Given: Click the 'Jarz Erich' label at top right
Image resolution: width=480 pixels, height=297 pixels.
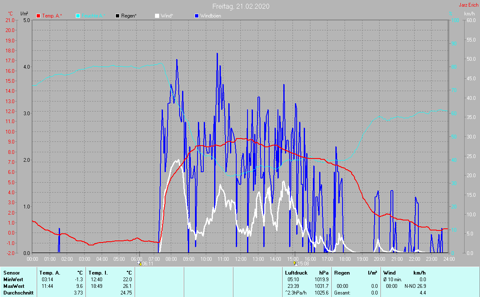Looking at the screenshot, I should tap(468, 5).
